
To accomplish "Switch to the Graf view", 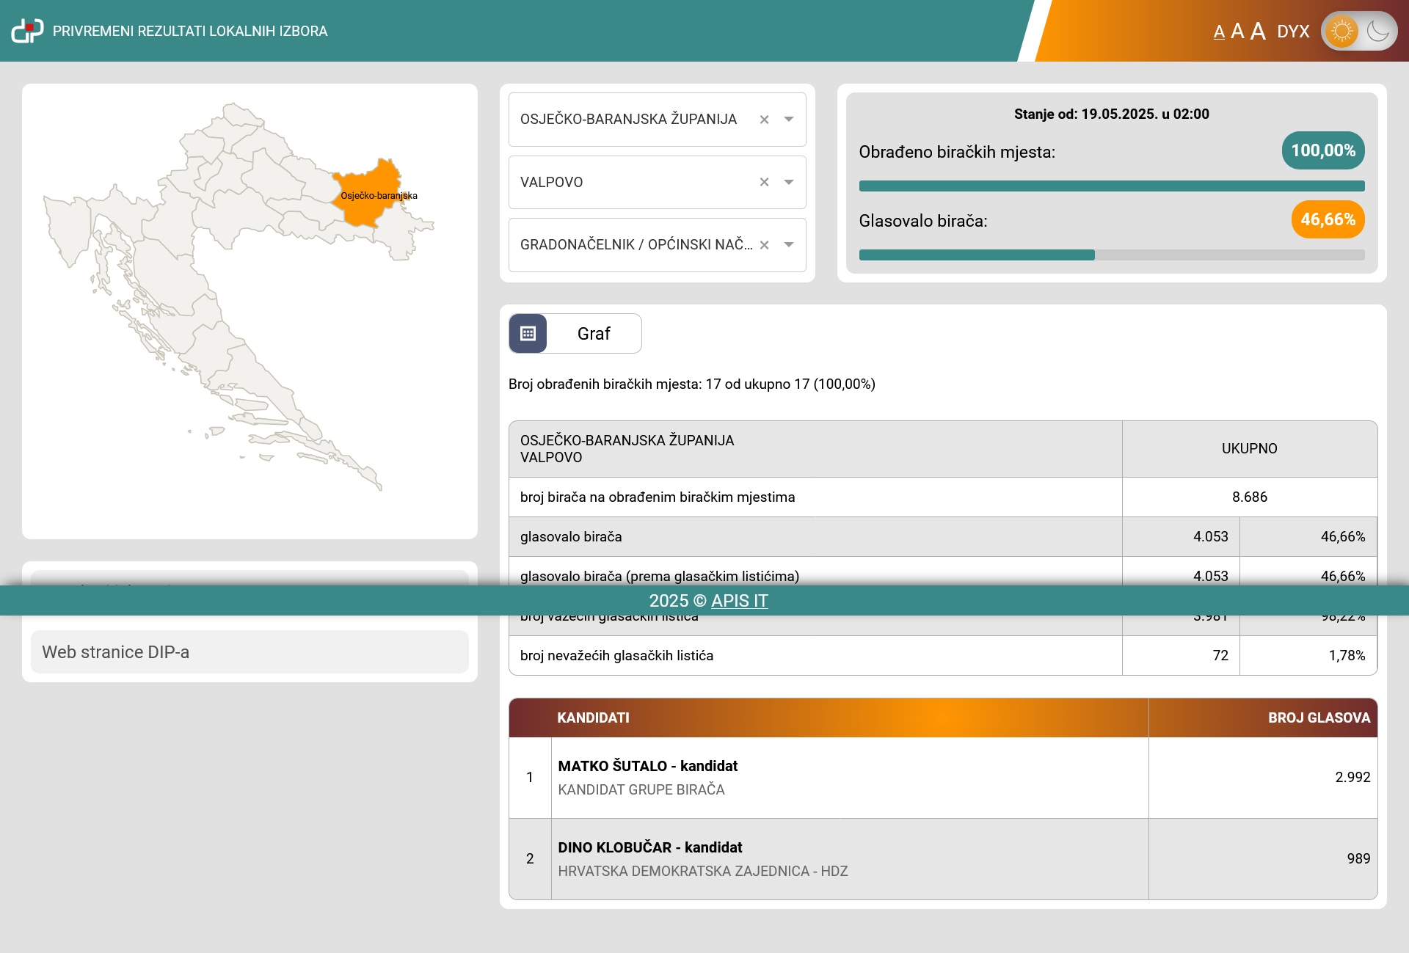I will (594, 334).
